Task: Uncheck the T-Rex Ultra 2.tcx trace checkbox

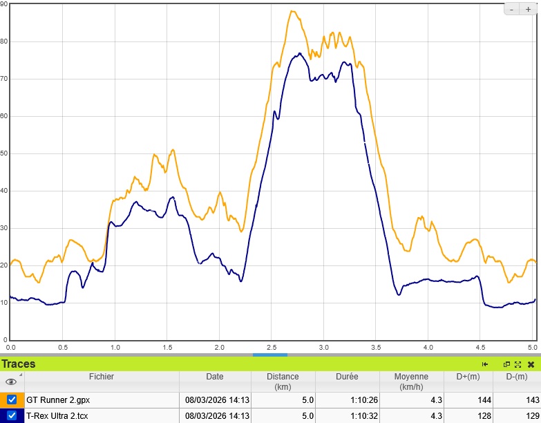Action: [x=12, y=415]
